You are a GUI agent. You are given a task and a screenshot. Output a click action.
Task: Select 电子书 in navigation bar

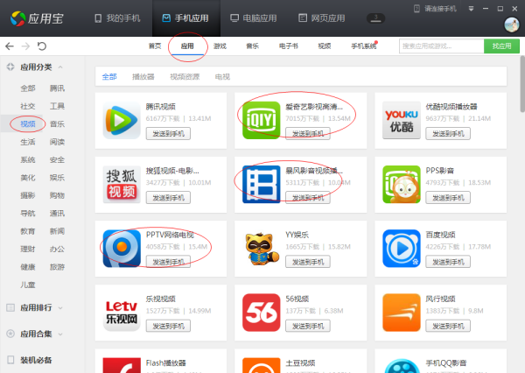pos(289,46)
